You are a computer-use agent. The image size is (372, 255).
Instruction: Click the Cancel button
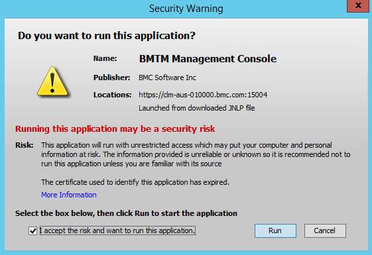(x=325, y=230)
